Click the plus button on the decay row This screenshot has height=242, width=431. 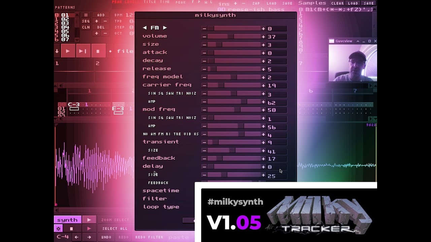(263, 61)
